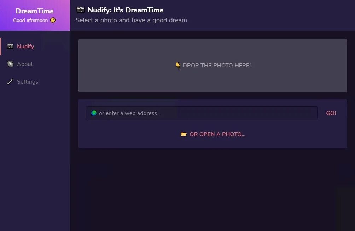Click the globe icon in the address field
This screenshot has height=231, width=355.
94,113
